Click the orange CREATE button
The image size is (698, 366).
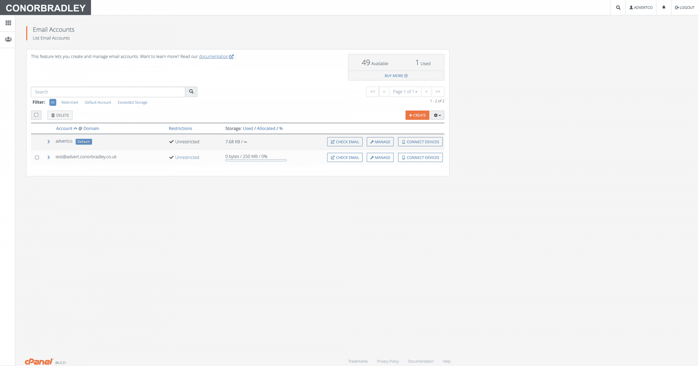pos(417,115)
